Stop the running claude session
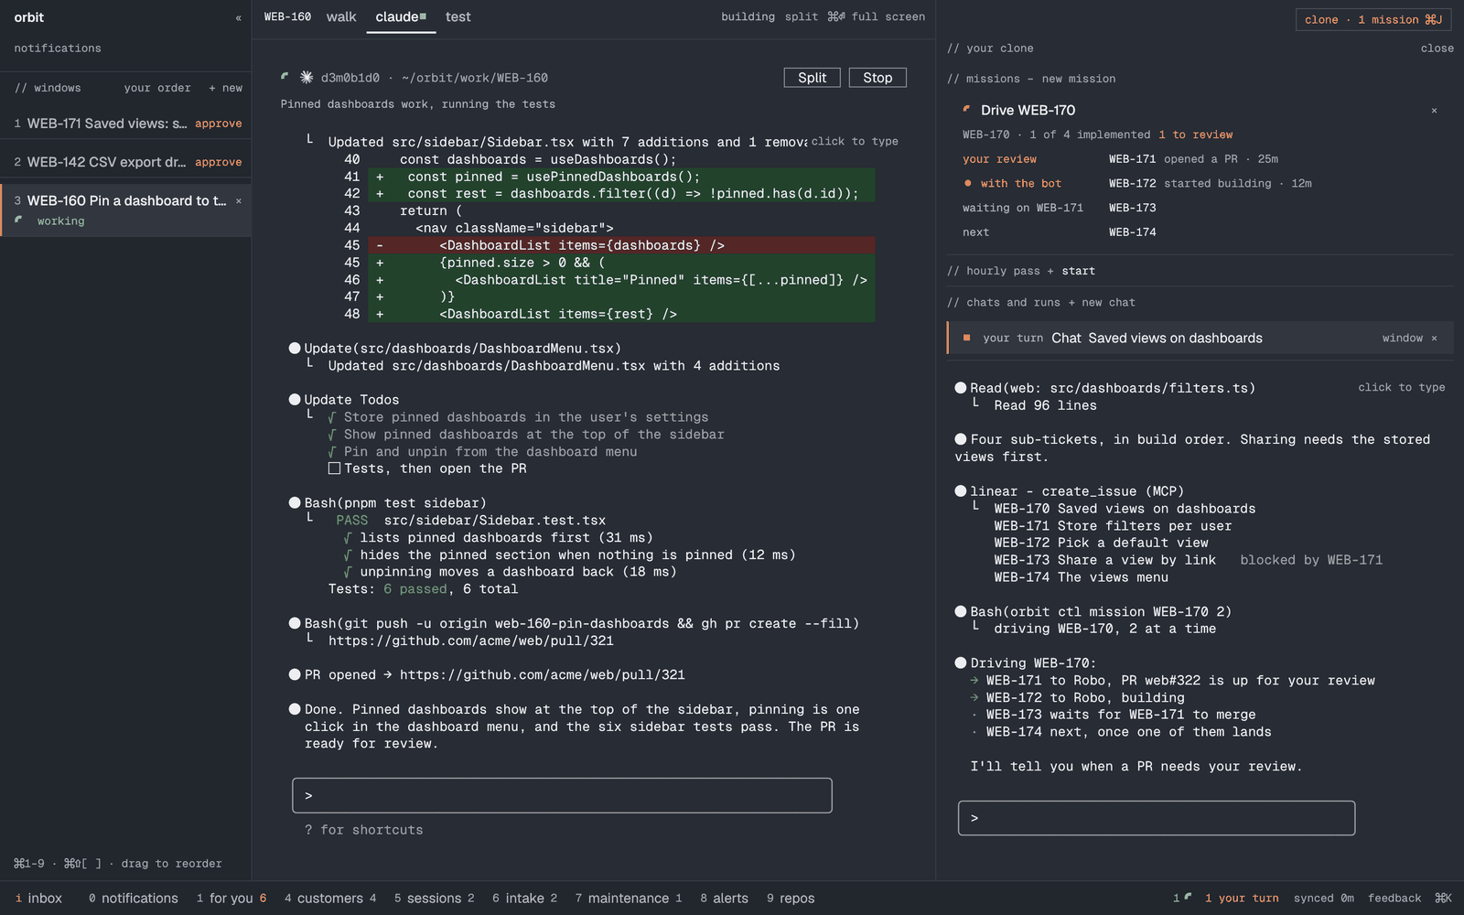Viewport: 1464px width, 915px height. (877, 78)
